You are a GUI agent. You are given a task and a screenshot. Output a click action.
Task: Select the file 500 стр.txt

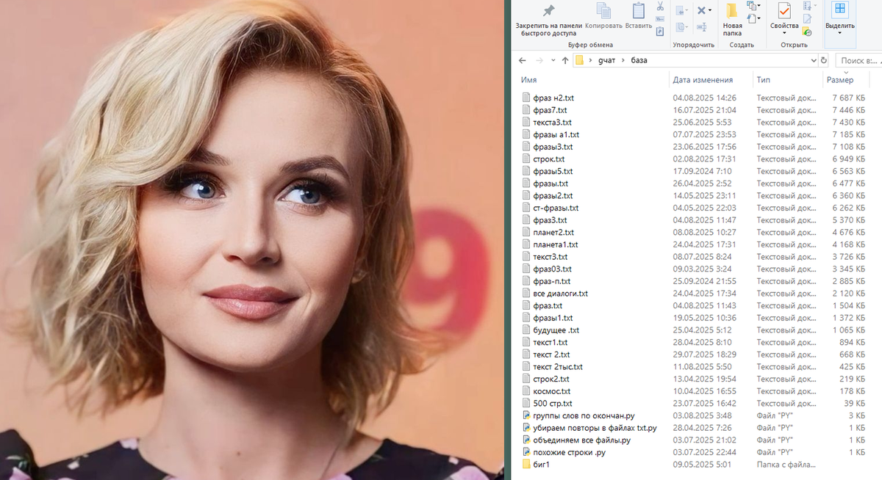[x=553, y=404]
